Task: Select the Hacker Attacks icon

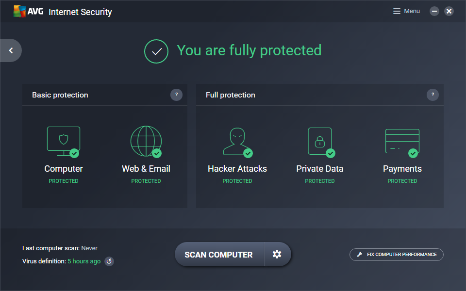Action: tap(237, 141)
